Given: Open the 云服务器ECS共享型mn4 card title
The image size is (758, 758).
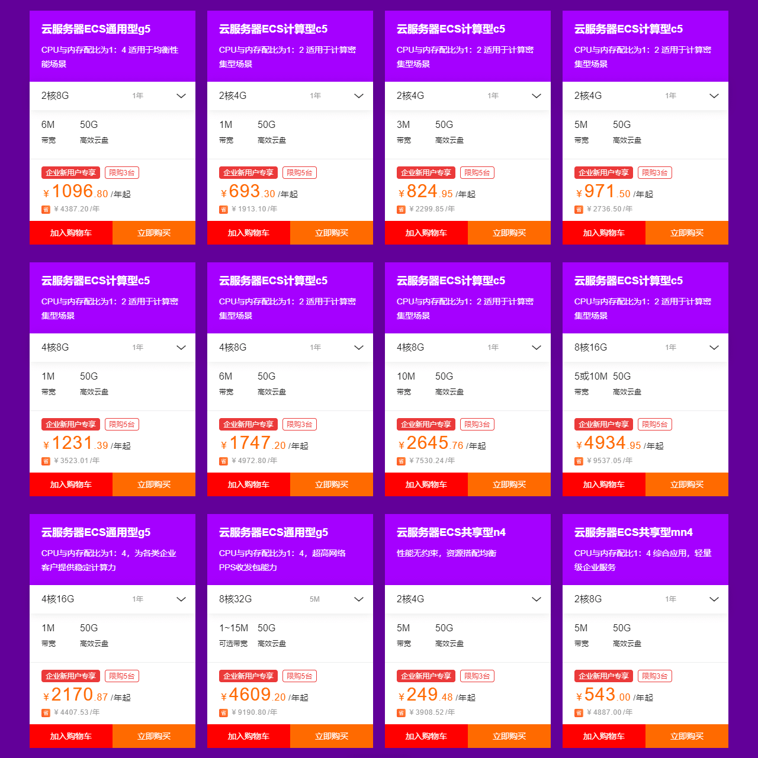Looking at the screenshot, I should pyautogui.click(x=634, y=532).
